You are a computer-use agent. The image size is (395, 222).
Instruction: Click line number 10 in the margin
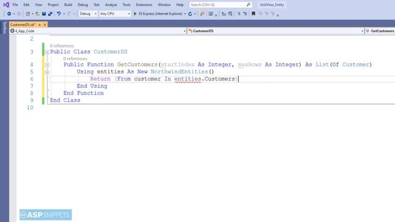pos(30,107)
